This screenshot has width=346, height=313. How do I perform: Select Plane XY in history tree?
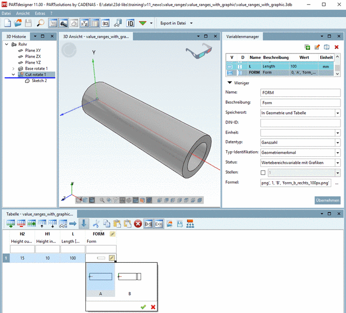pyautogui.click(x=33, y=50)
